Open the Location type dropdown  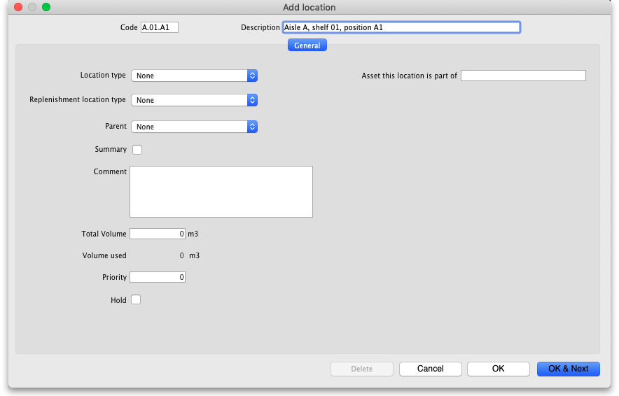point(194,76)
